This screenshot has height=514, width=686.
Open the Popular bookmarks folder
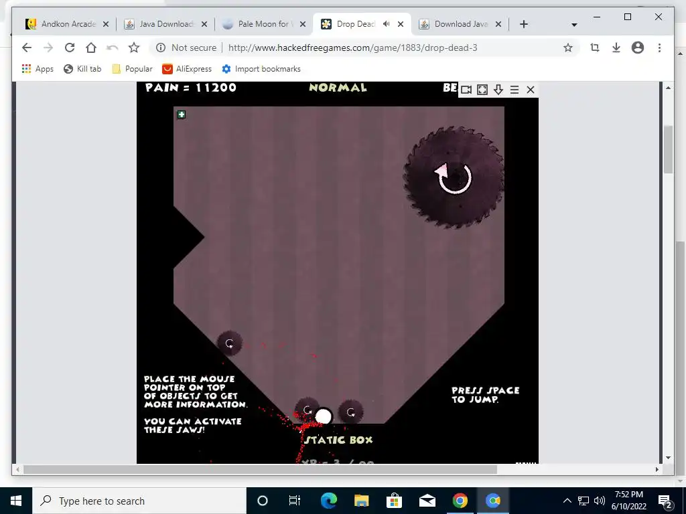(133, 69)
